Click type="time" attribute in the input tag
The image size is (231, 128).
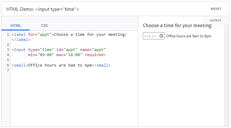tap(41, 50)
